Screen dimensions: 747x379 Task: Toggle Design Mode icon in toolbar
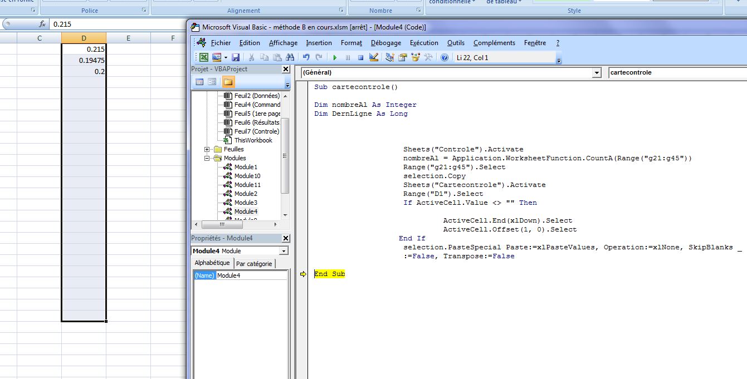[x=374, y=57]
